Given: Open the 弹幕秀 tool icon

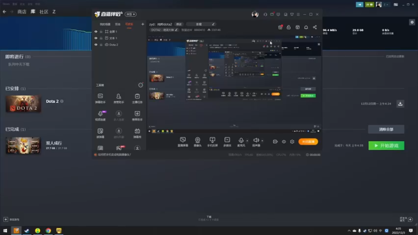Looking at the screenshot, I should coord(137,131).
